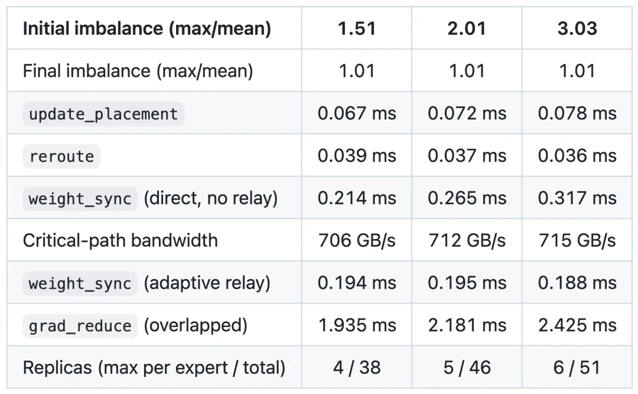Select the 0.195 ms cell
638x394 pixels.
pos(467,283)
